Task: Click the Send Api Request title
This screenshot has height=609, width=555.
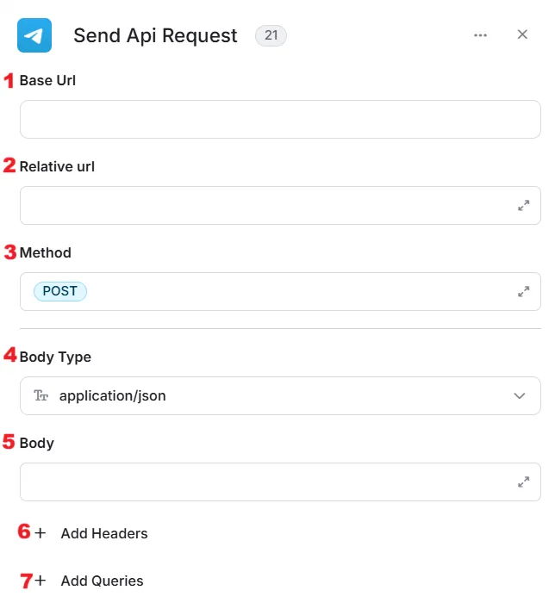Action: coord(155,35)
